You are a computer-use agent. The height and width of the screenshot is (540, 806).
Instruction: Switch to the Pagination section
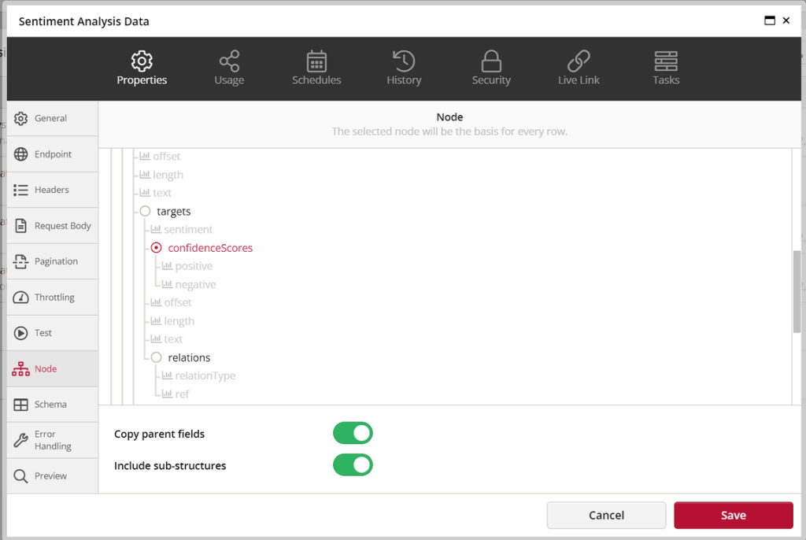53,261
